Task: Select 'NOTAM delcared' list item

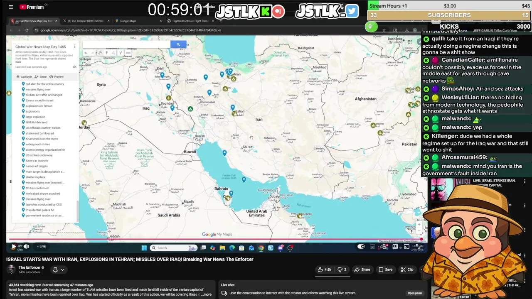Action: click(x=37, y=123)
